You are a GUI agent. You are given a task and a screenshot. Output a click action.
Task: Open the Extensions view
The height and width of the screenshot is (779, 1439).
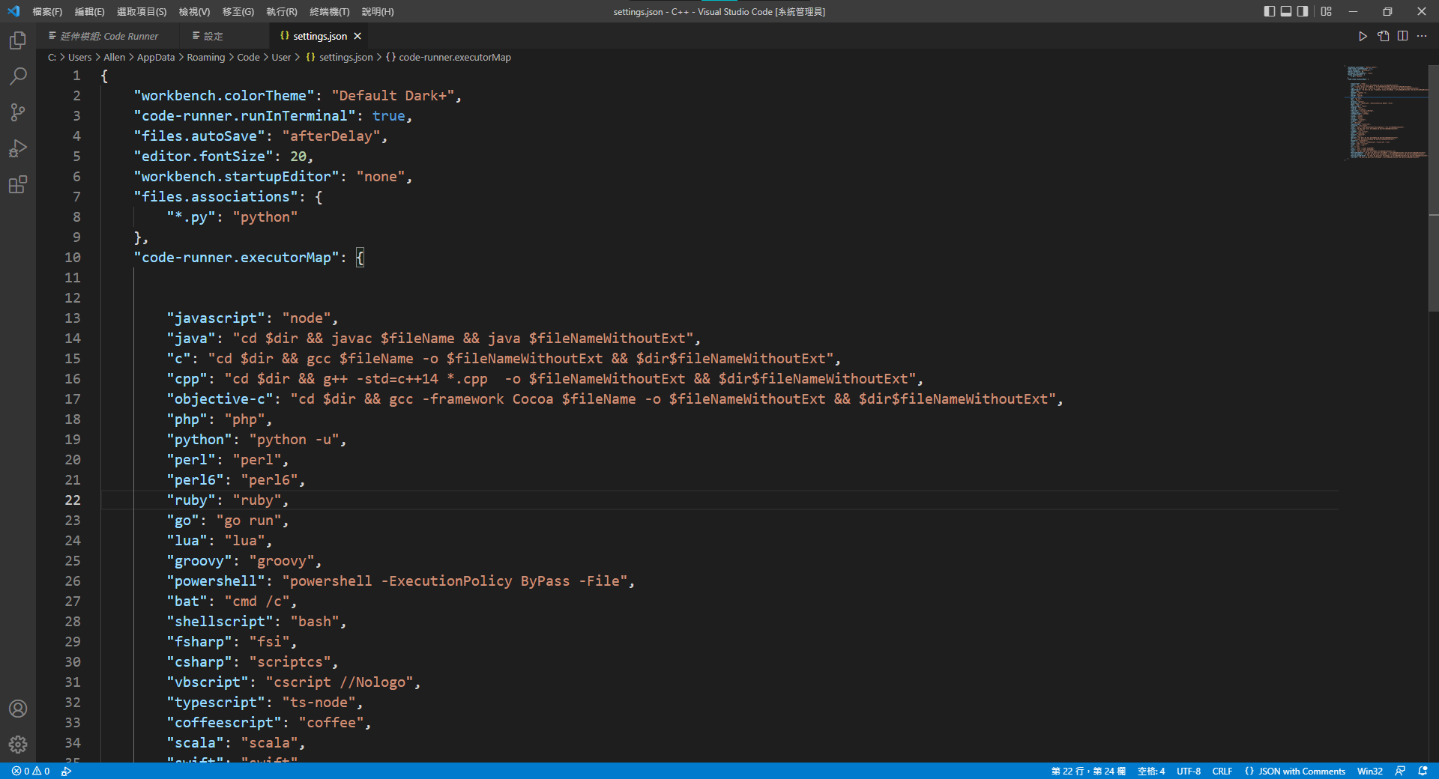pyautogui.click(x=18, y=184)
